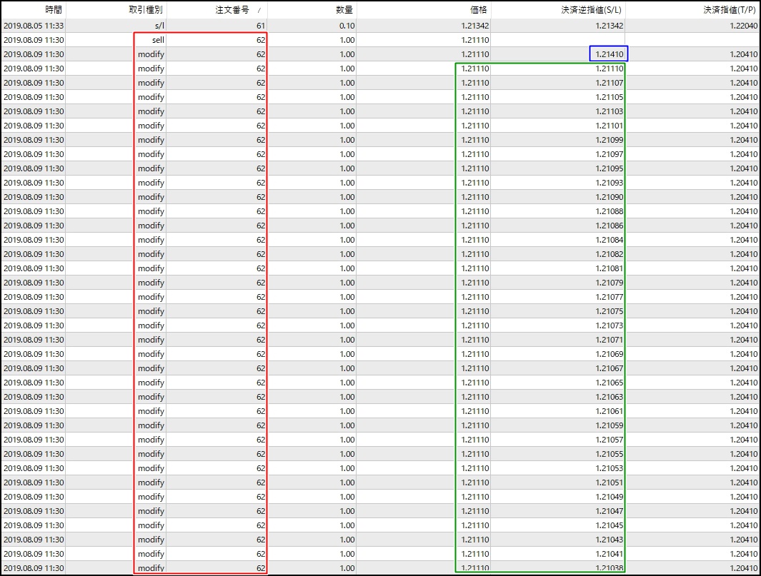This screenshot has width=761, height=576.
Task: Sort by the 決済逆指値(S/L) column header
Action: (x=592, y=9)
